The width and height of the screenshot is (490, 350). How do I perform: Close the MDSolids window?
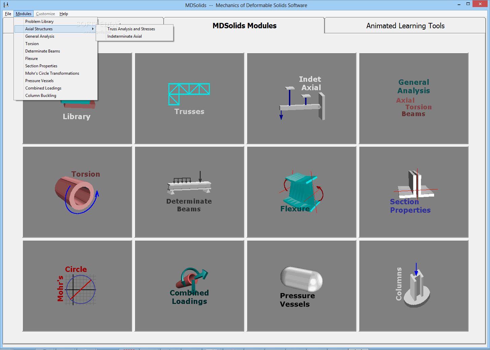coord(480,4)
